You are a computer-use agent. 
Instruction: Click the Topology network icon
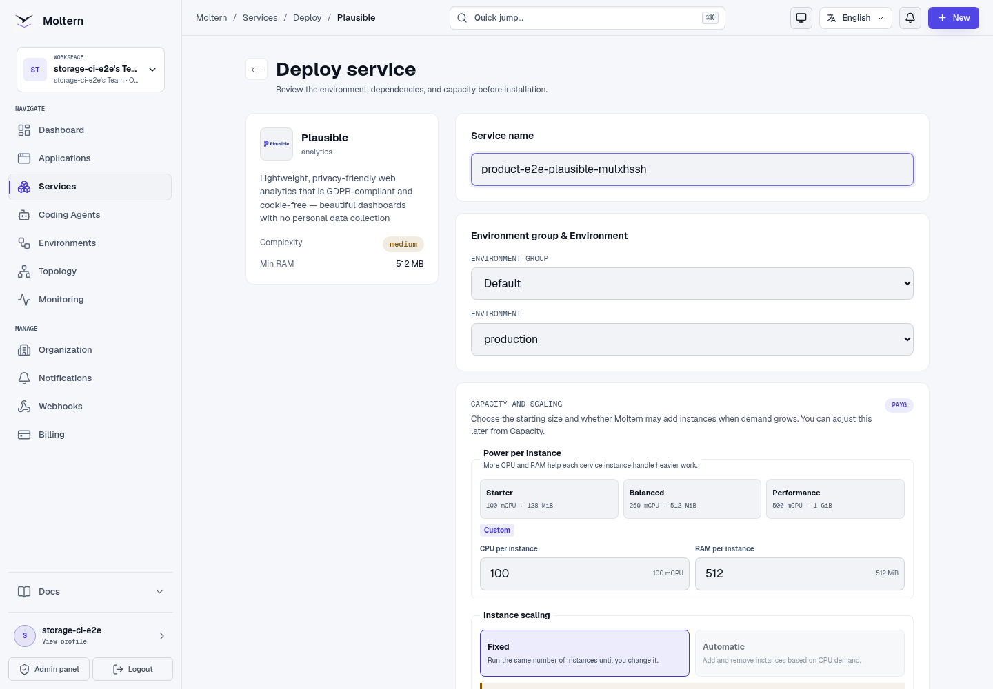(x=24, y=271)
